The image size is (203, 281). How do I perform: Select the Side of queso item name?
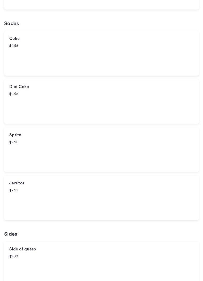pyautogui.click(x=23, y=249)
